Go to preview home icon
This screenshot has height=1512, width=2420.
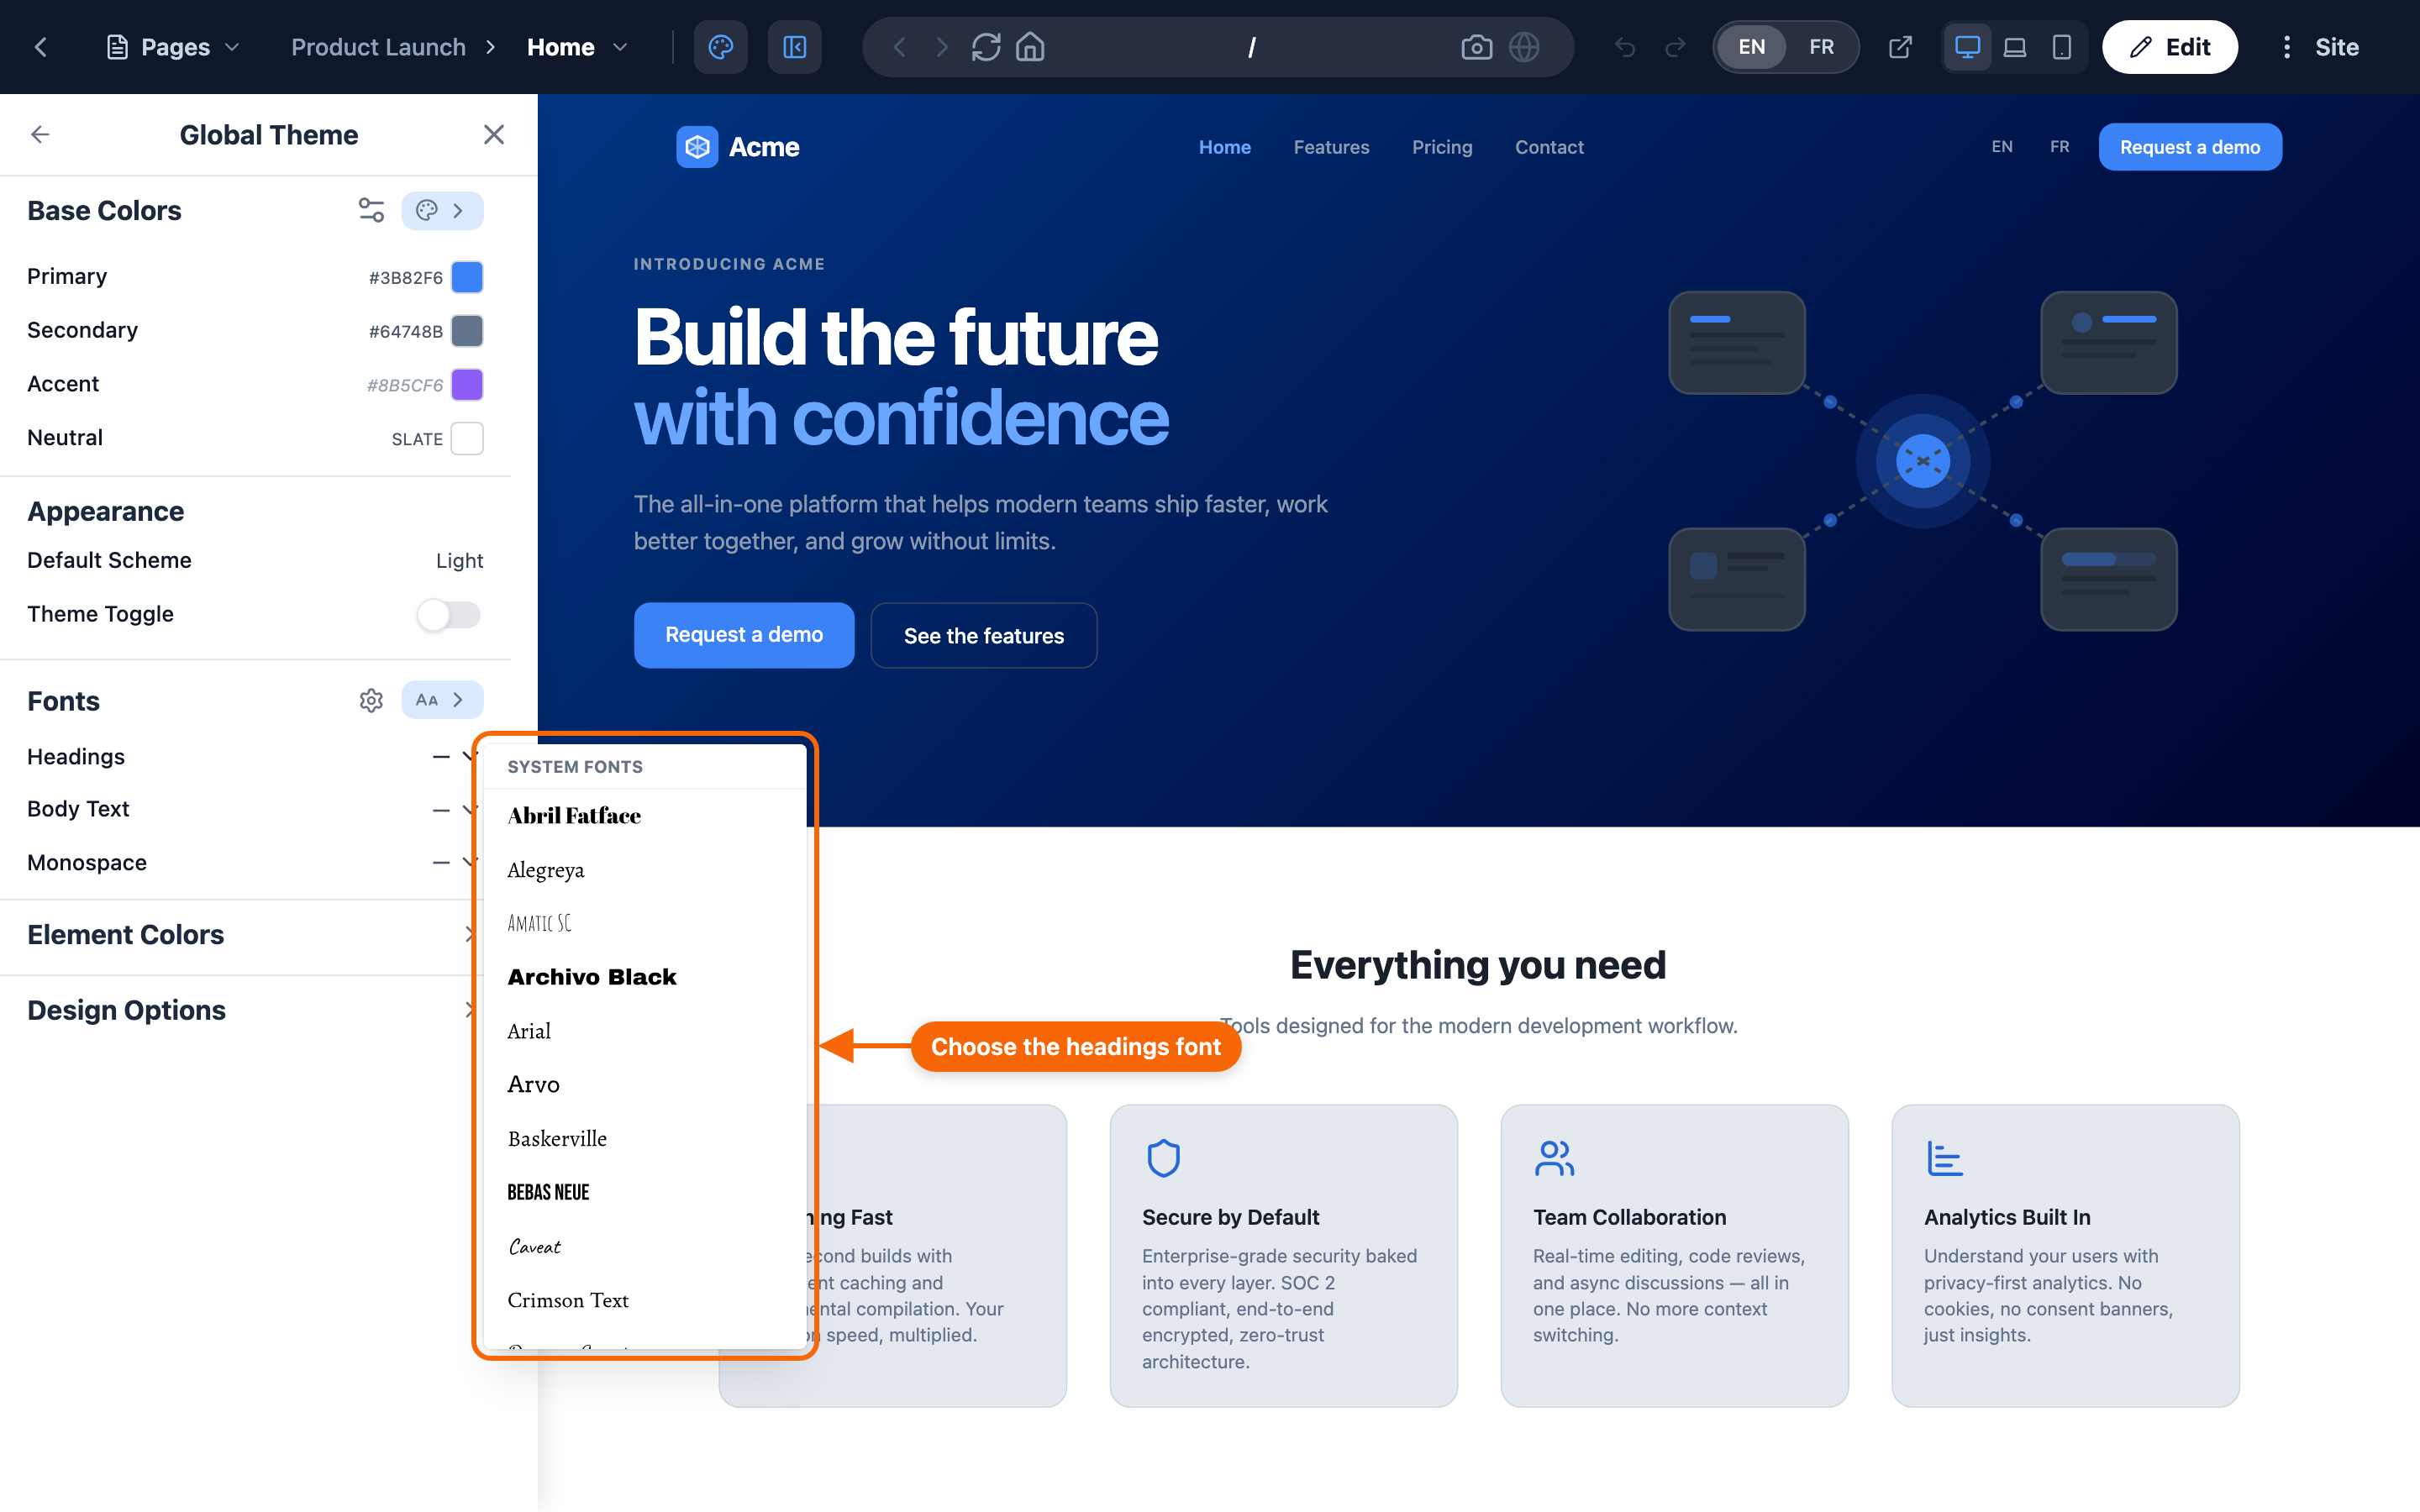click(1030, 47)
